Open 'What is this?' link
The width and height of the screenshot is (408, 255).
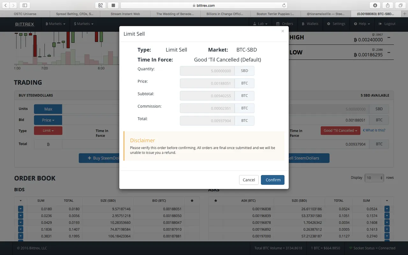coord(374,130)
